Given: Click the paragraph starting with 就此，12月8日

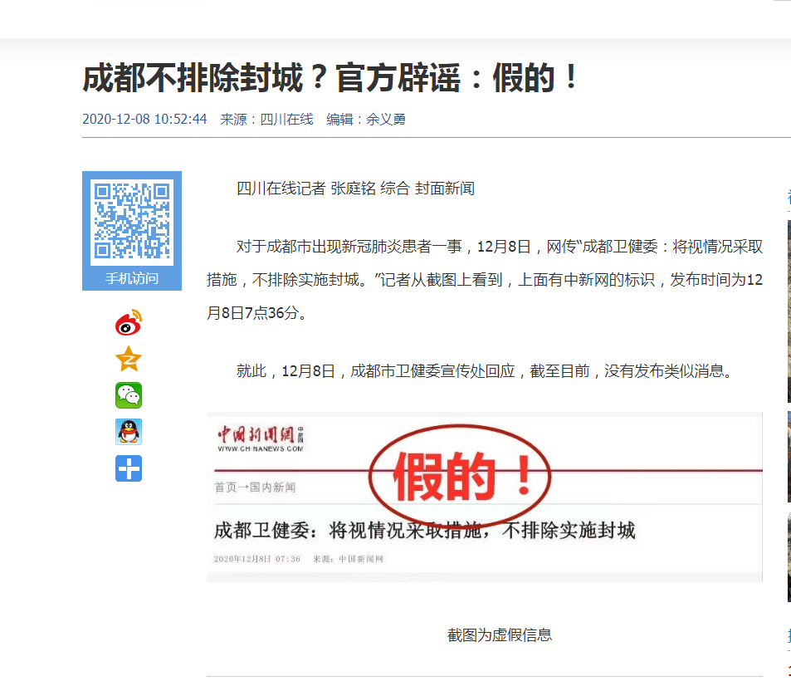Looking at the screenshot, I should 485,371.
